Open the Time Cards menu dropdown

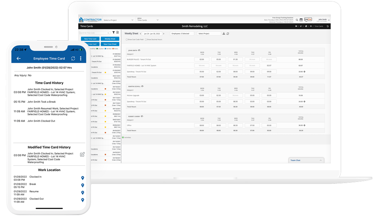click(148, 20)
